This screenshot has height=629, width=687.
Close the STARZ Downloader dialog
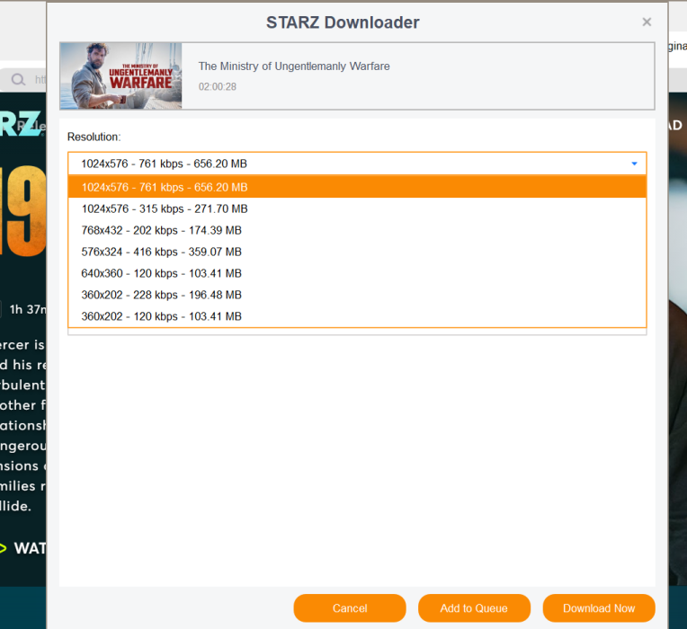[x=647, y=22]
